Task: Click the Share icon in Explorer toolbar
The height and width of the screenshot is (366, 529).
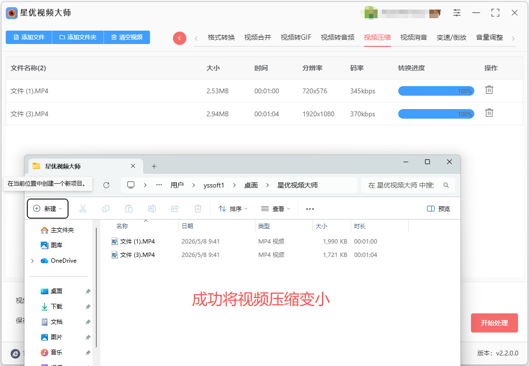Action: (x=175, y=209)
